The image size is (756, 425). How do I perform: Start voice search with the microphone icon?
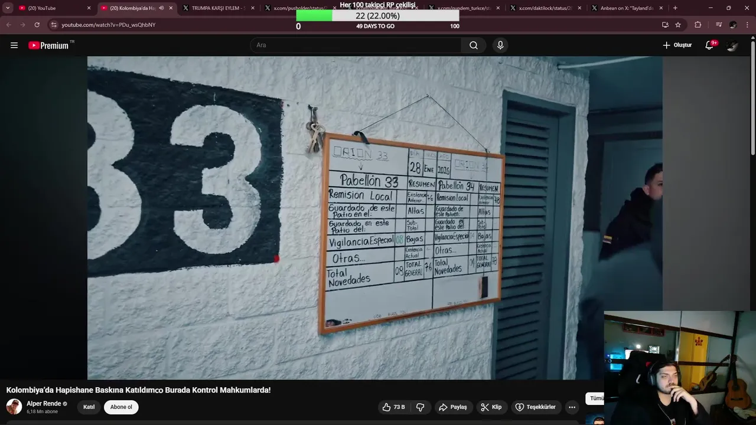pyautogui.click(x=500, y=45)
